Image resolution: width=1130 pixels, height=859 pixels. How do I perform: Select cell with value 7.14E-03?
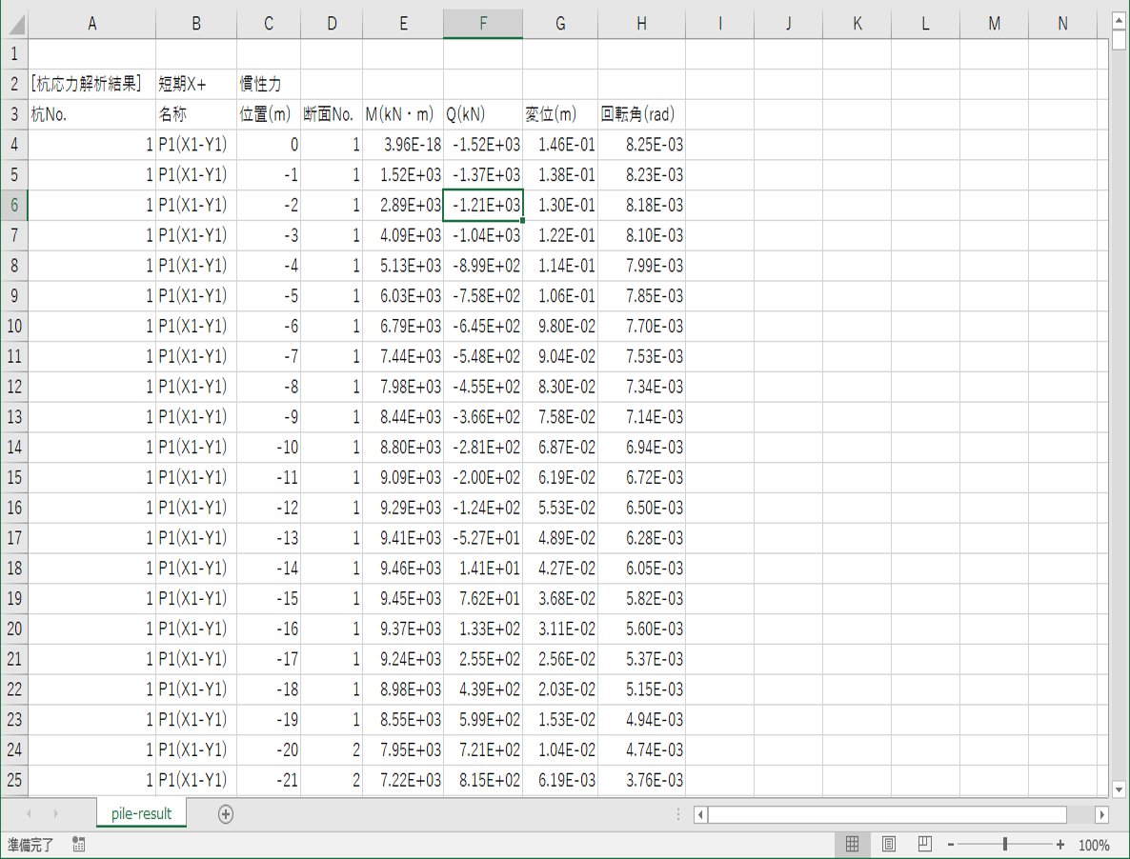641,417
